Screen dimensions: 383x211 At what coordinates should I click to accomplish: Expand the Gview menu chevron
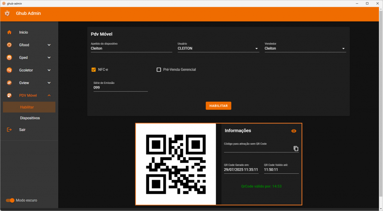coord(49,83)
